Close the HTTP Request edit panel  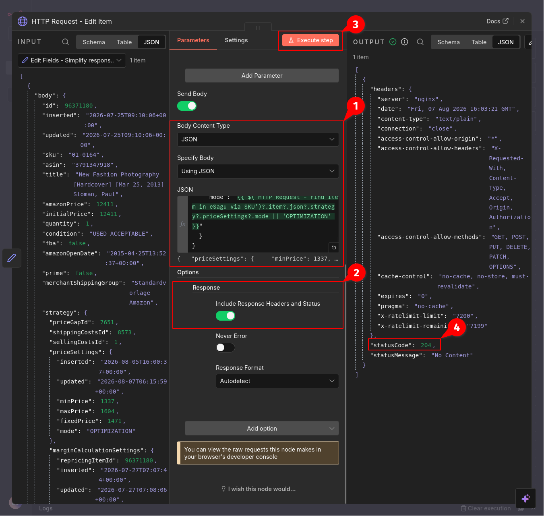(x=522, y=21)
